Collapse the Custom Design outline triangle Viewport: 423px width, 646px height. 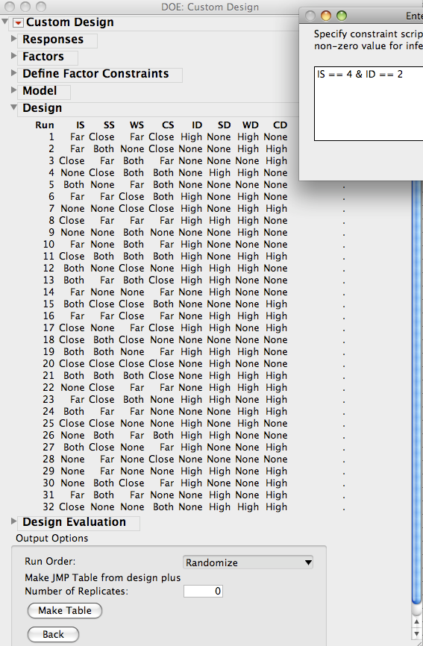tap(5, 22)
